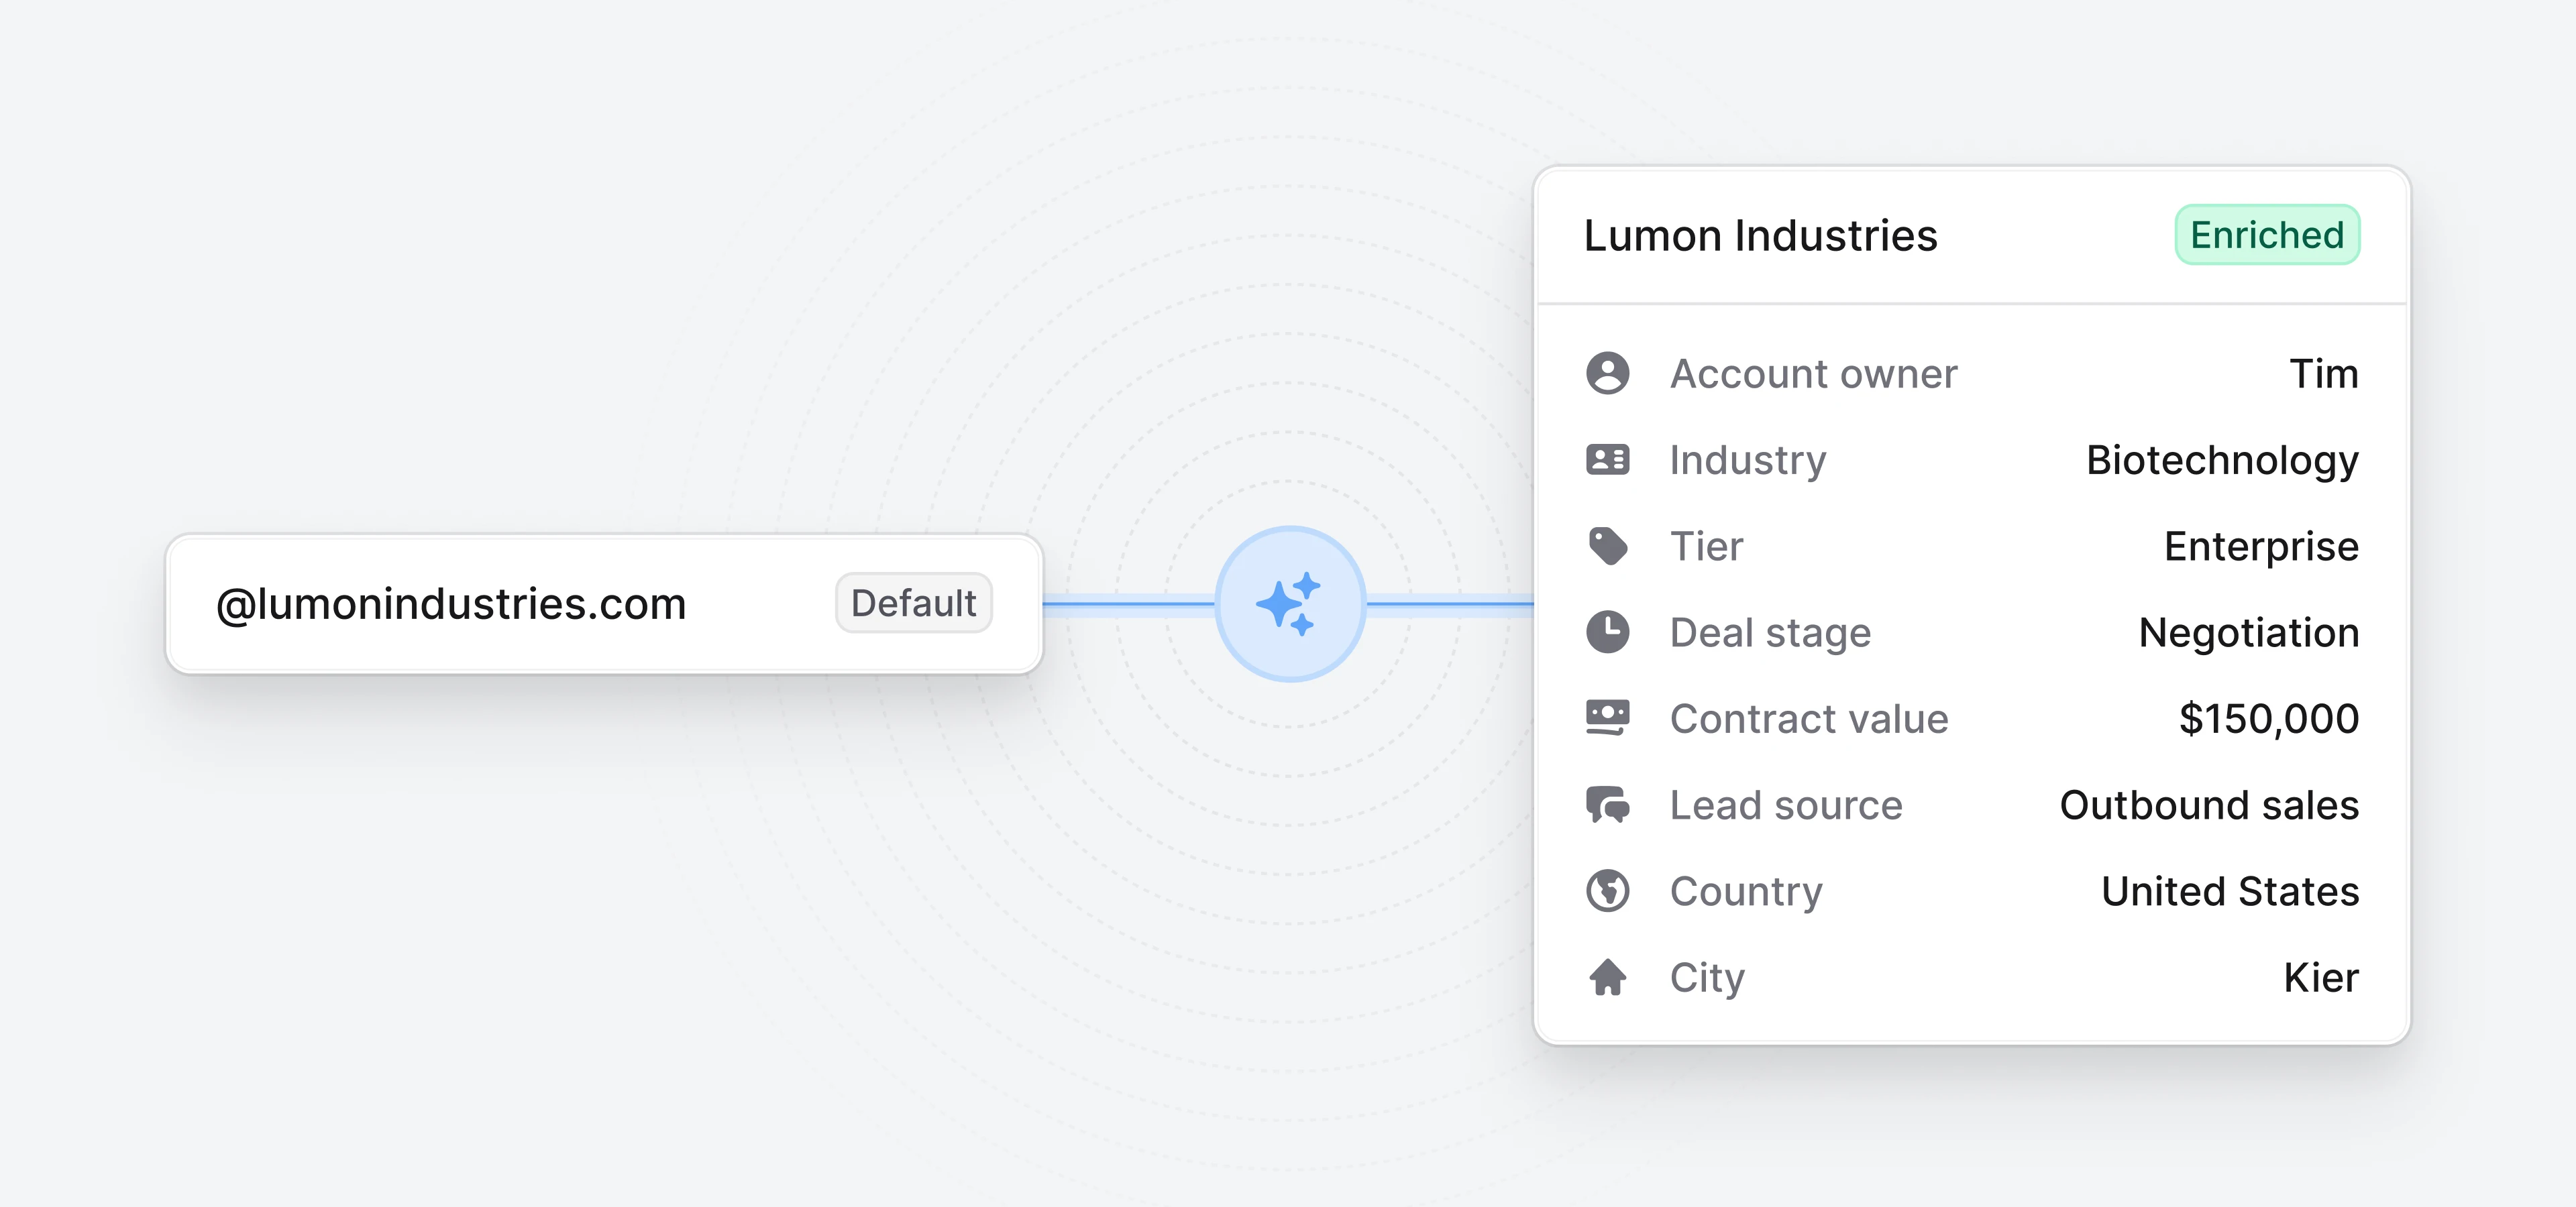The image size is (2576, 1207).
Task: Click the Outbound sales lead source value
Action: (2208, 805)
